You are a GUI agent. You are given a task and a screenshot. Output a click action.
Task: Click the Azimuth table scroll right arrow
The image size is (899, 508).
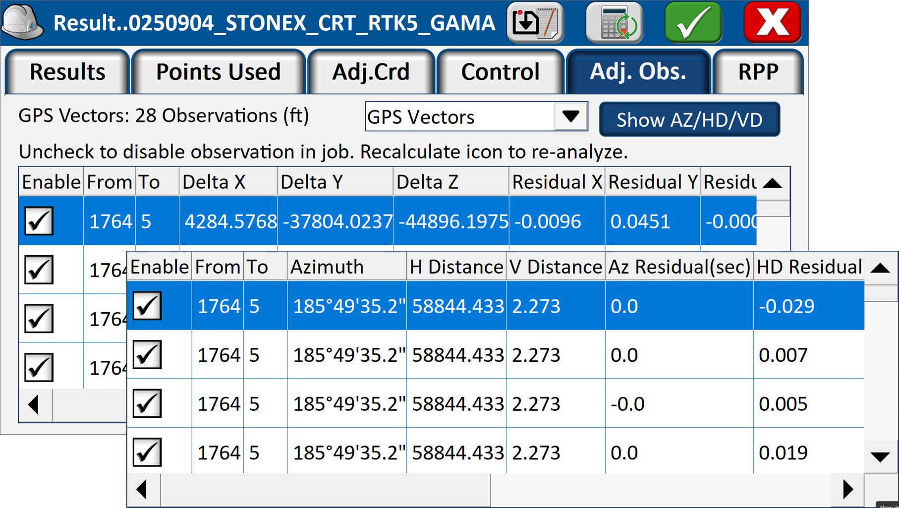848,490
